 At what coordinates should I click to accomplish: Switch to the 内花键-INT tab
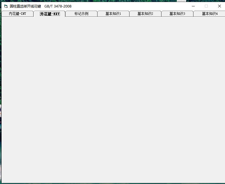click(x=18, y=14)
